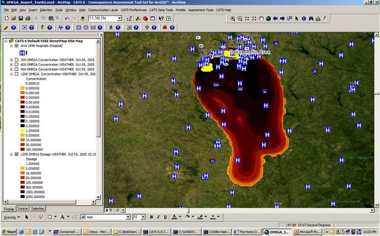The image size is (380, 236).
Task: Click the Fixed Zoom In icon
Action: (247, 18)
